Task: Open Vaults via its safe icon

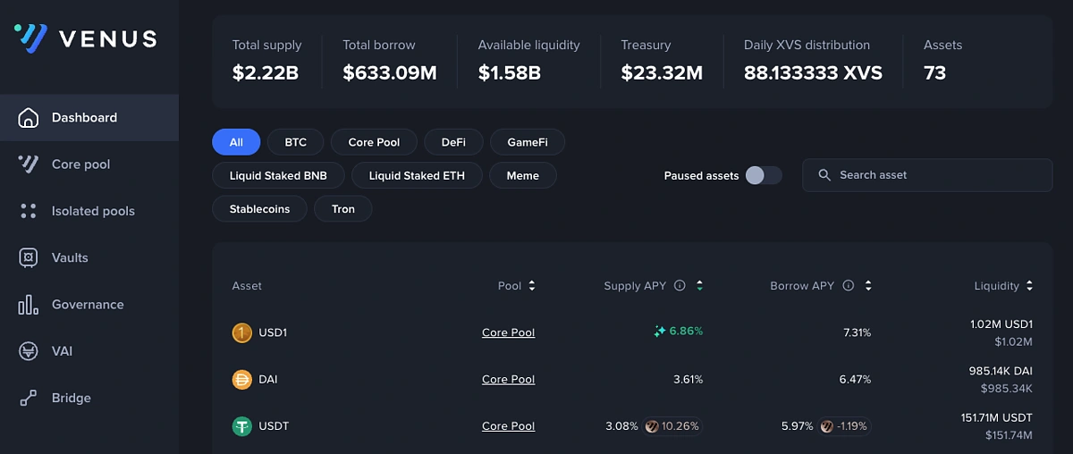Action: pos(29,257)
